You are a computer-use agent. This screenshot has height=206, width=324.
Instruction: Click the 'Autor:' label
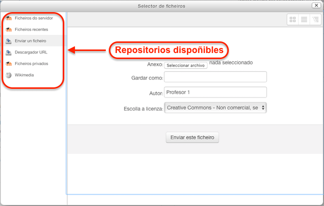click(156, 93)
